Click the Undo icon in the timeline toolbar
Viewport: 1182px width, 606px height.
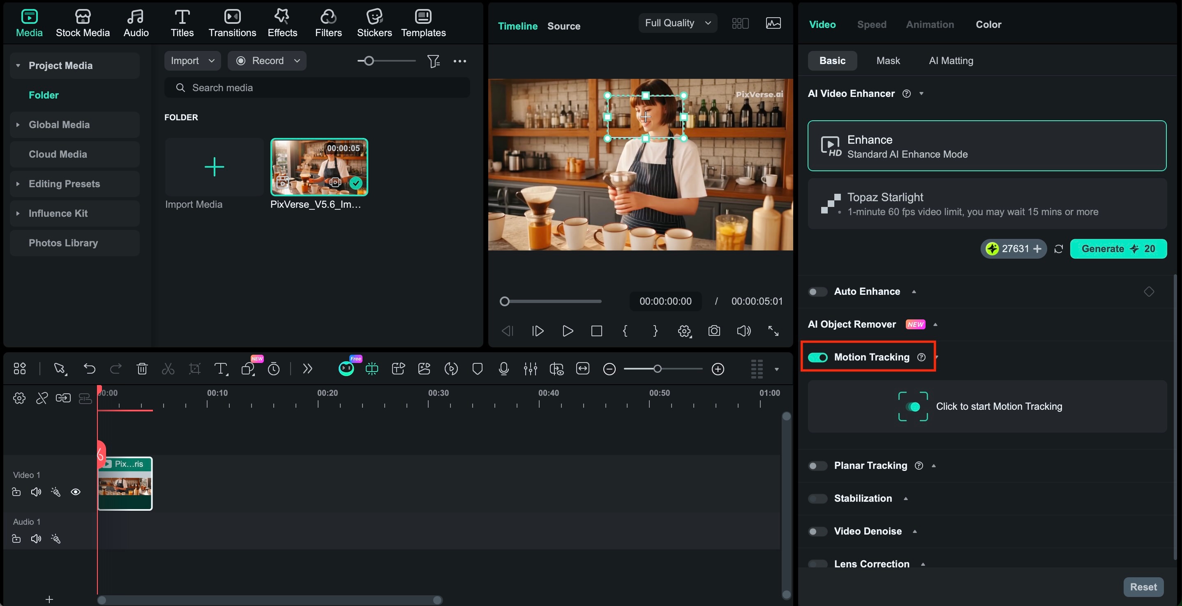(x=90, y=369)
